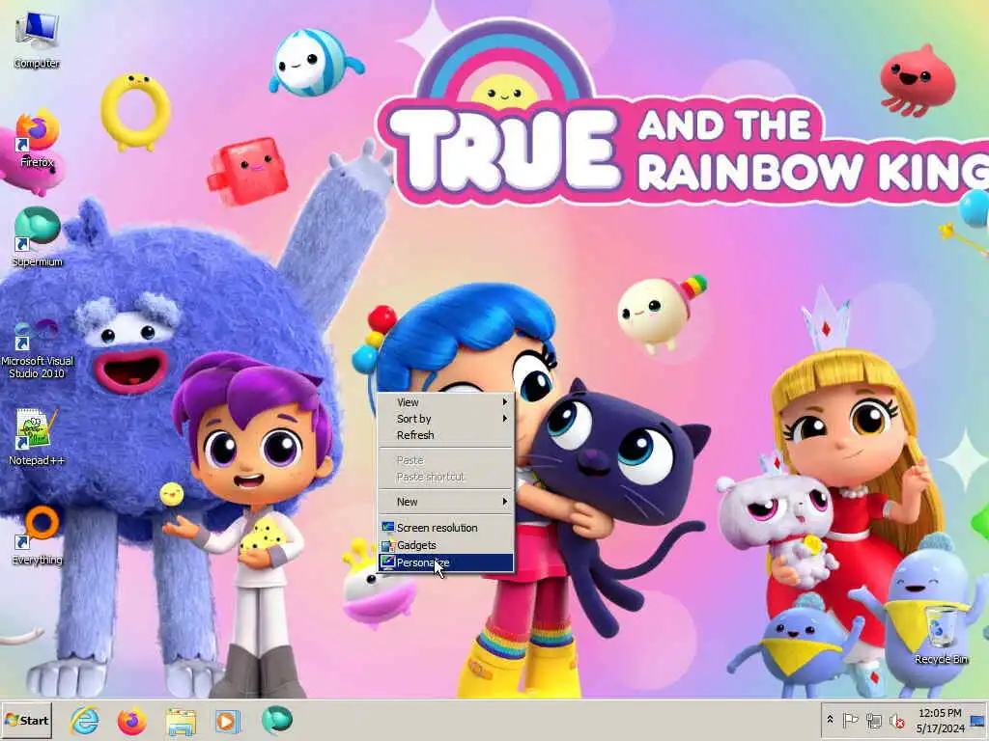
Task: Open Gadgets from the context menu
Action: tap(445, 545)
